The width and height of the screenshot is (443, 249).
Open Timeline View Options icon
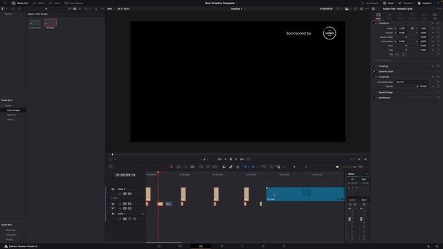[x=111, y=167]
